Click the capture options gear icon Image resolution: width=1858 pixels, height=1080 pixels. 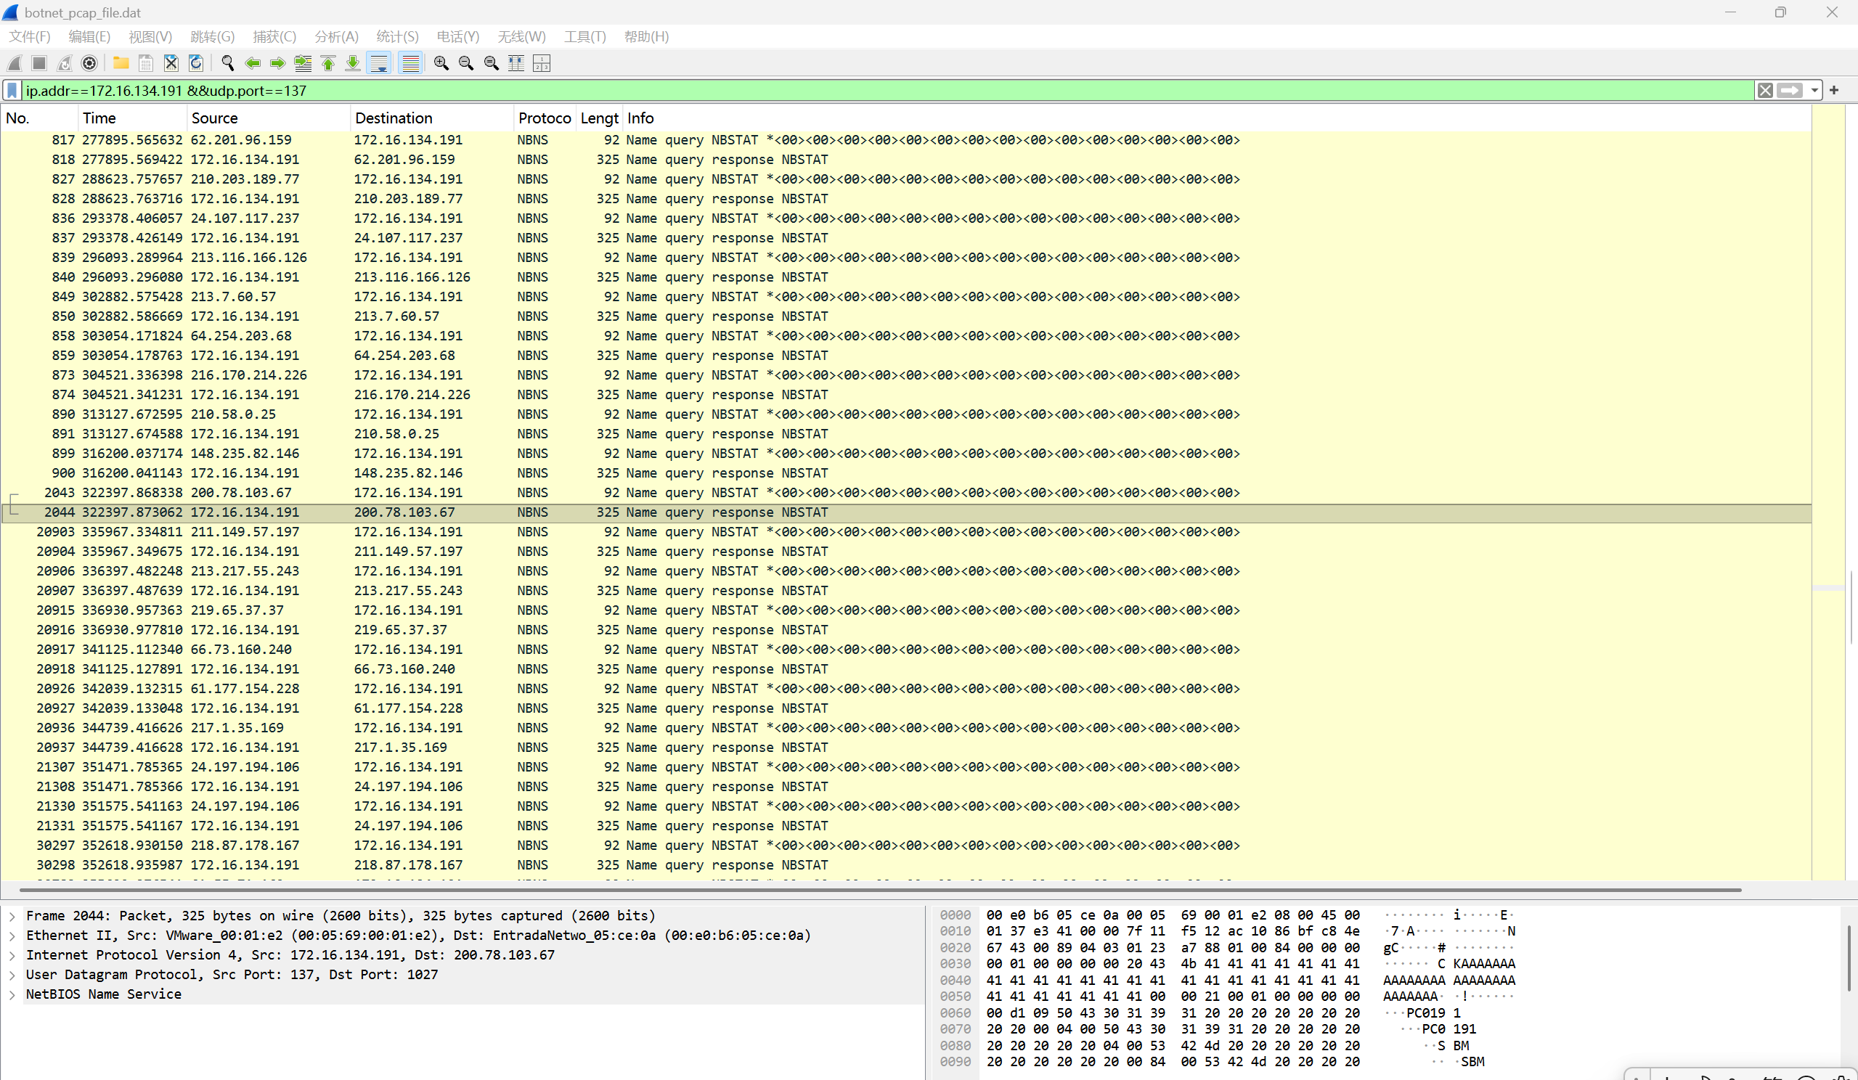[89, 63]
